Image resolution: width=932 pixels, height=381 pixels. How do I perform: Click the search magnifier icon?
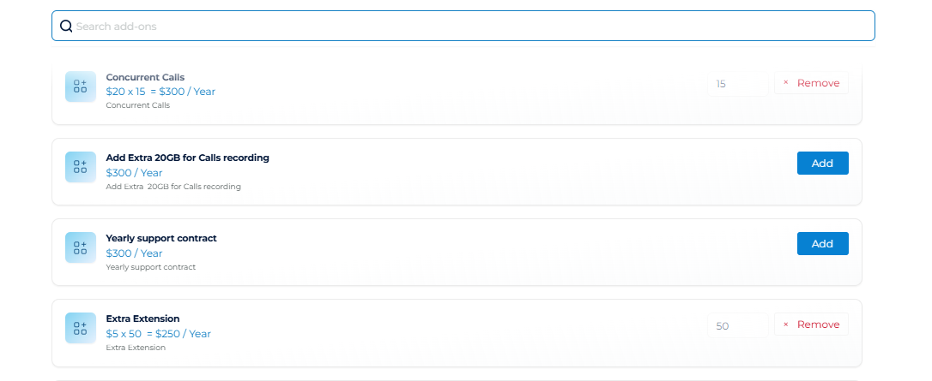(x=66, y=27)
